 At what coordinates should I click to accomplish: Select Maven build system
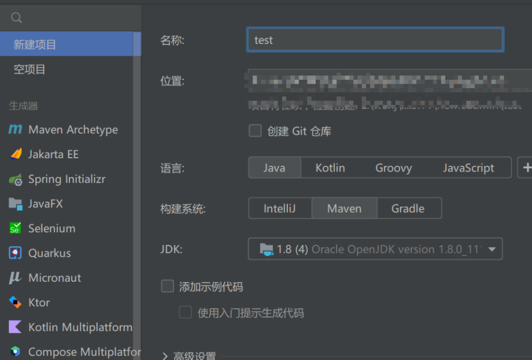(344, 208)
